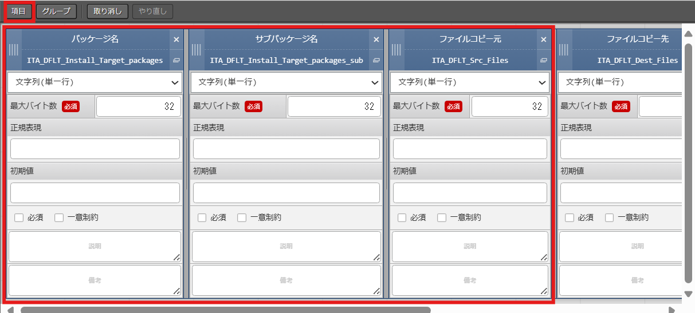Check 一意制約 checkbox in パッケージ名 column
The height and width of the screenshot is (313, 695).
pos(59,217)
